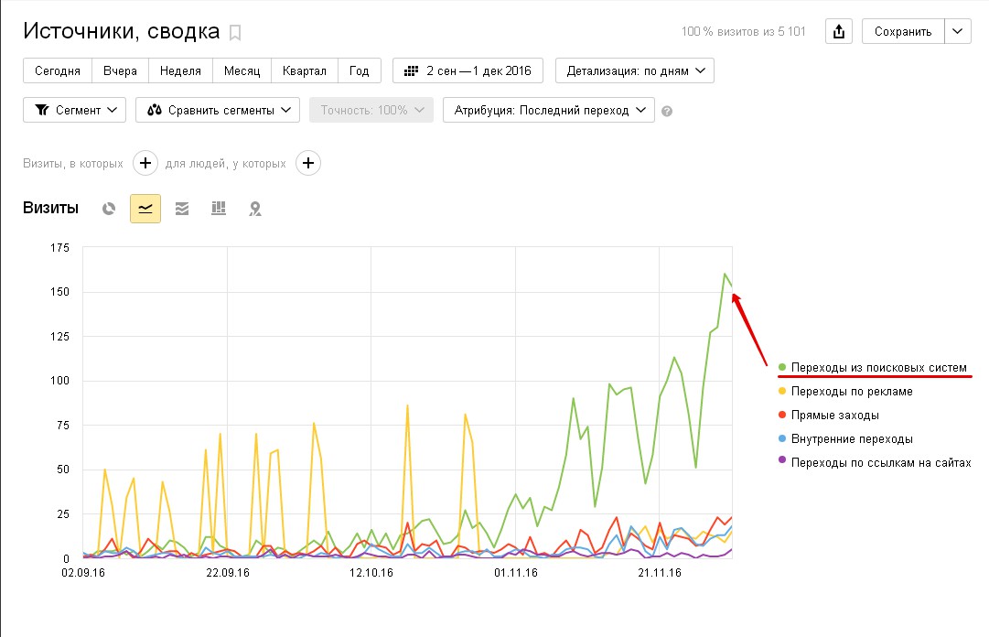
Task: Open the Детализация: по дням dropdown
Action: [x=635, y=70]
